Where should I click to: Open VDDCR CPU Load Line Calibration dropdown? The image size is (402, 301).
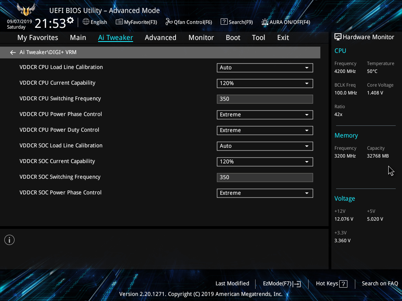tap(265, 68)
